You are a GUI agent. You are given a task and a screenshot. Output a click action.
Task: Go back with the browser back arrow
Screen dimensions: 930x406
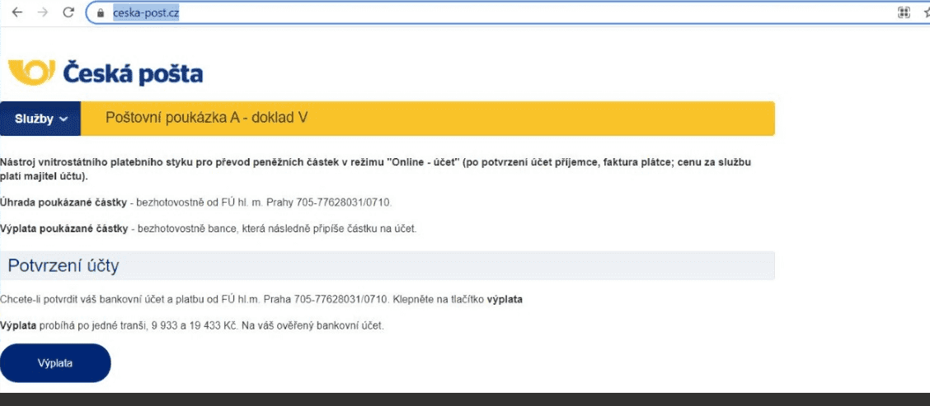click(x=16, y=12)
